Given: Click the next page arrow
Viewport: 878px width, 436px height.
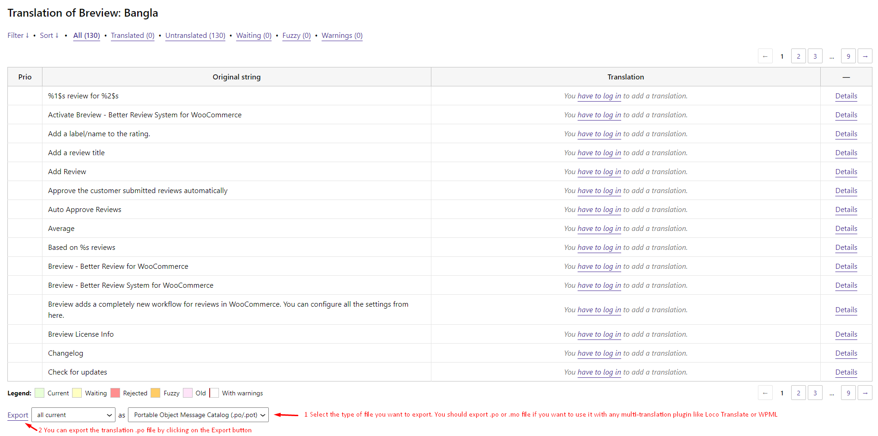Looking at the screenshot, I should (x=864, y=55).
